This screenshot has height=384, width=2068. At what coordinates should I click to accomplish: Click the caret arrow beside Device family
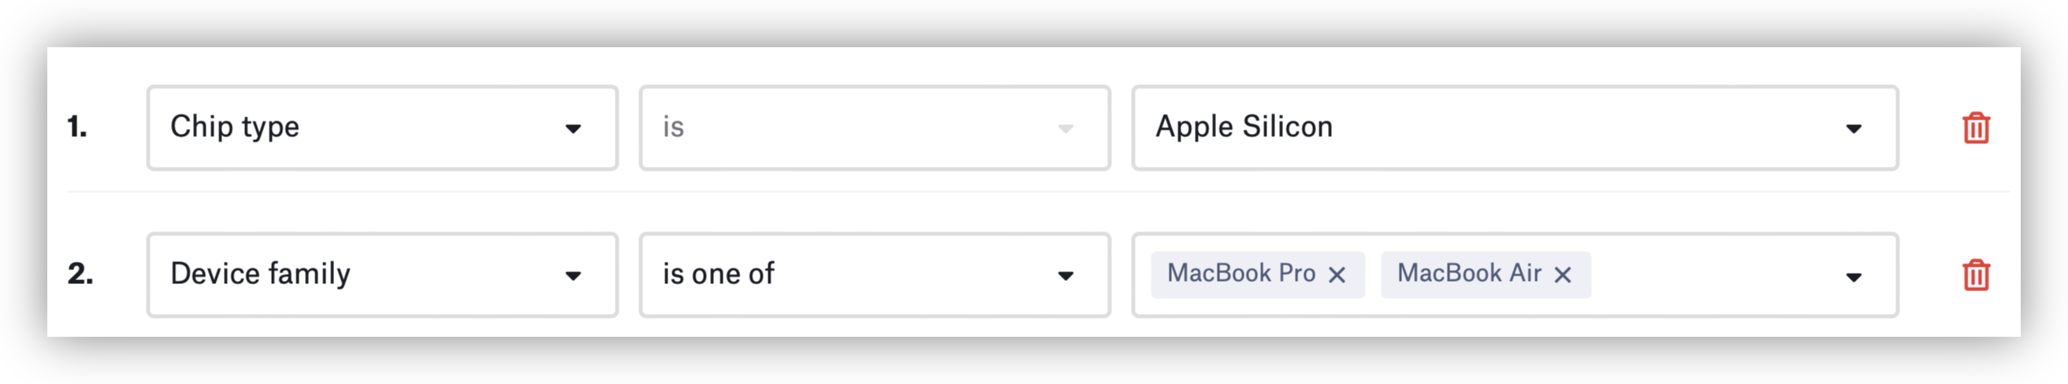[572, 275]
